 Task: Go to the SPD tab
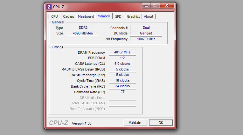point(118,16)
